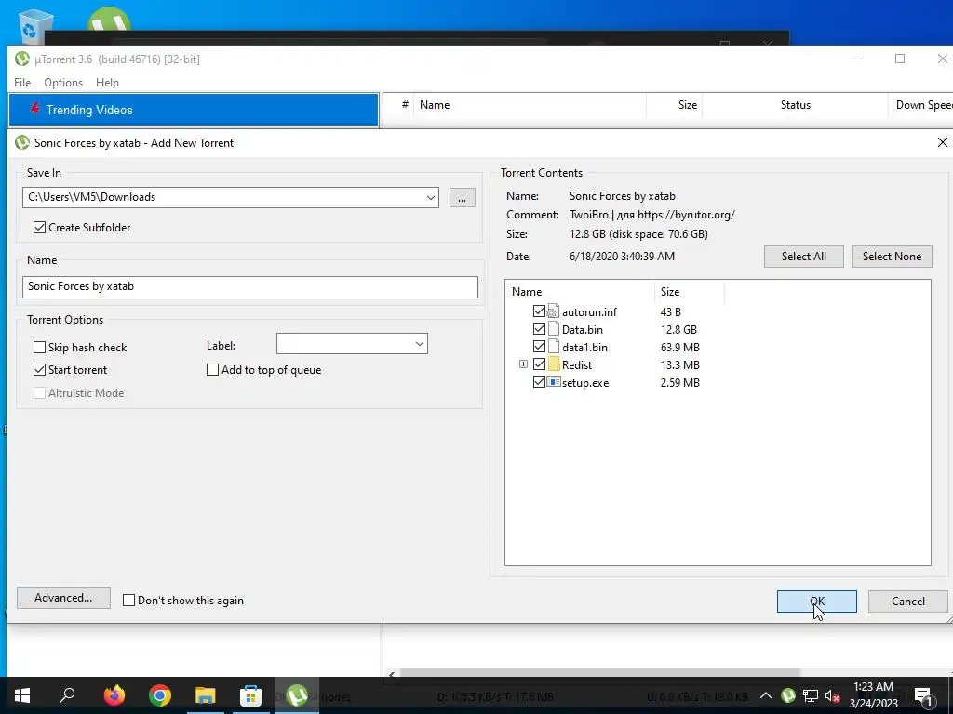
Task: Open the Options menu
Action: click(x=63, y=83)
